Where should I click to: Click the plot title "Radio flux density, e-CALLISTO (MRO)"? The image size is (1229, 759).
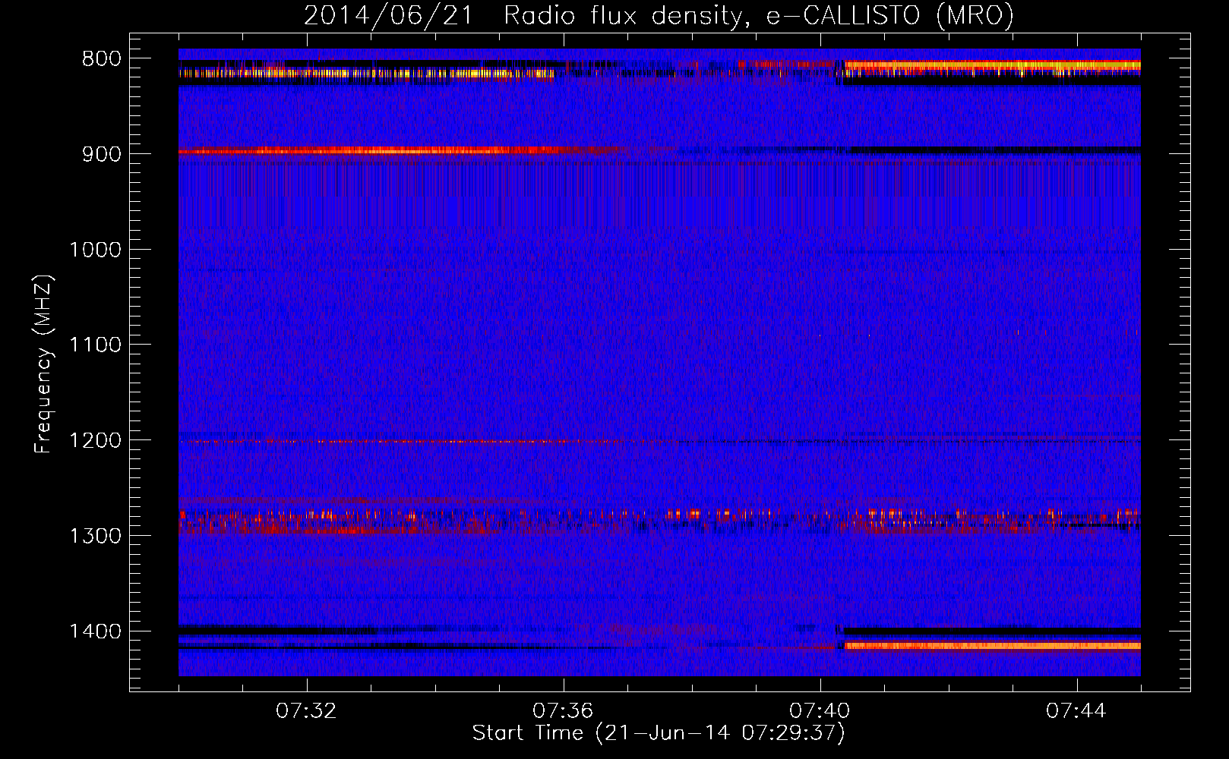[759, 15]
